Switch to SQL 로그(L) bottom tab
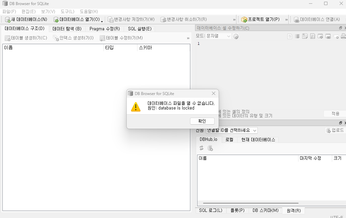The width and height of the screenshot is (346, 218). click(x=211, y=211)
